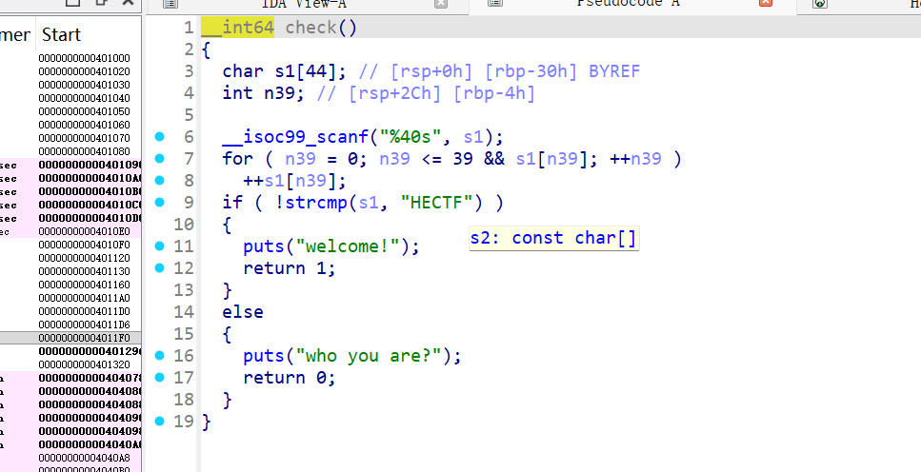
Task: Click the check function name
Action: pyautogui.click(x=310, y=28)
